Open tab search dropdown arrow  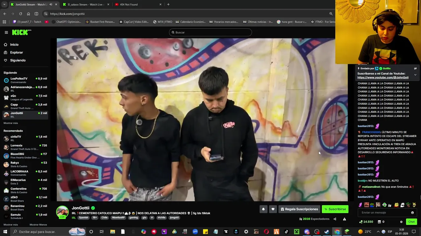(4, 5)
